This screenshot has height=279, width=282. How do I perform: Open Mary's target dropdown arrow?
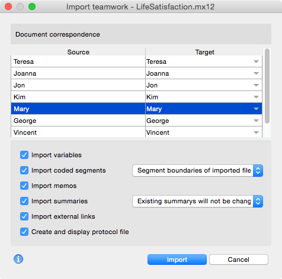[256, 109]
